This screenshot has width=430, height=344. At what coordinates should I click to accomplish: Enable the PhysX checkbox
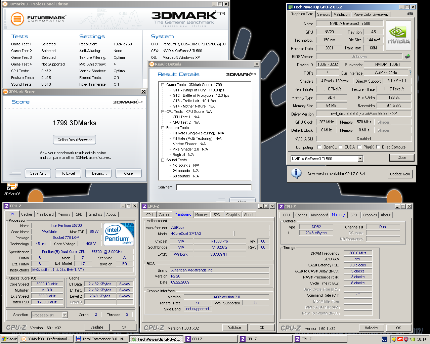(x=359, y=147)
